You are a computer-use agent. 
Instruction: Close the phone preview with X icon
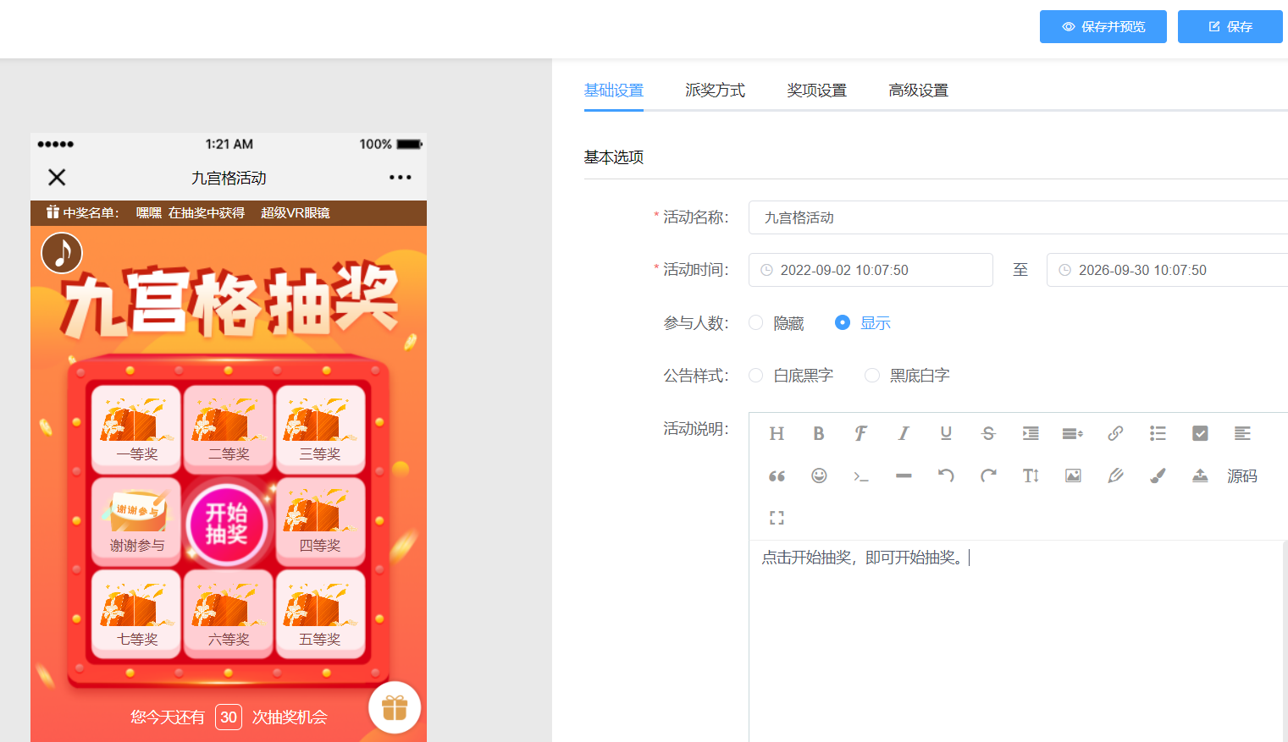coord(57,177)
